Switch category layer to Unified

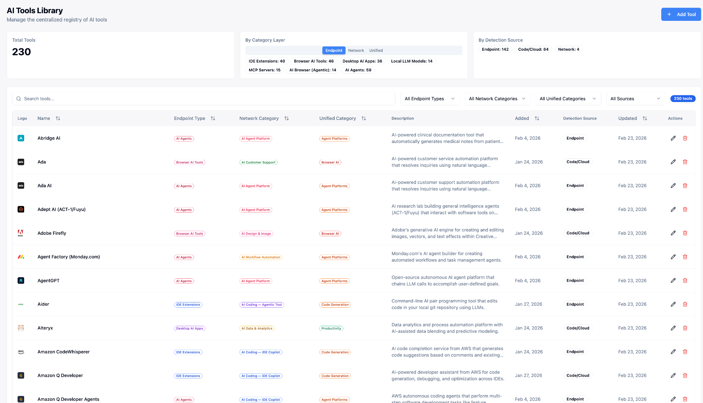(376, 50)
